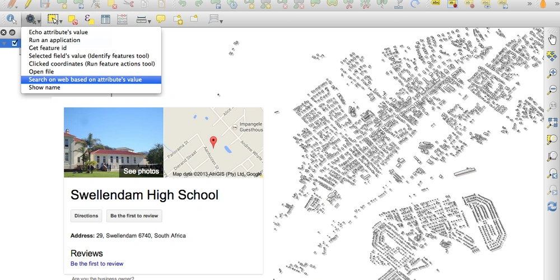The height and width of the screenshot is (280, 560).
Task: Open the Run Feature Action dropdown arrow
Action: point(39,21)
